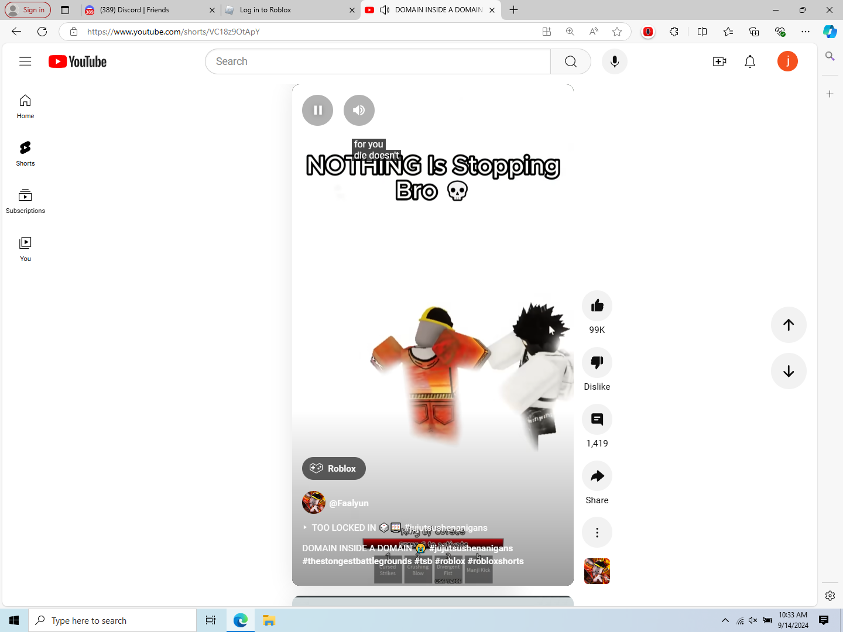The height and width of the screenshot is (632, 843).
Task: Show hidden system tray icons
Action: (725, 620)
